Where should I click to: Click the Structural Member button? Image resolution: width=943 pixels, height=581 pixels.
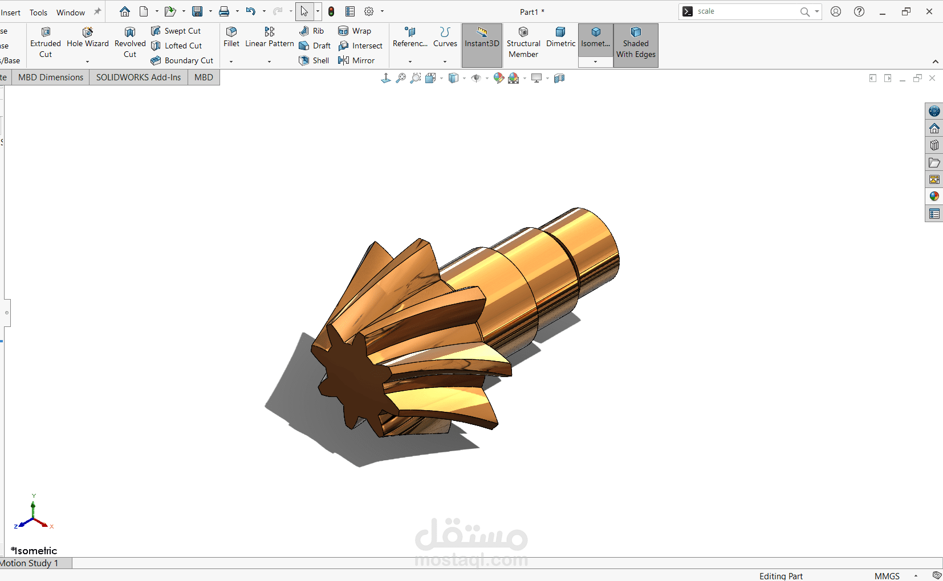[523, 42]
